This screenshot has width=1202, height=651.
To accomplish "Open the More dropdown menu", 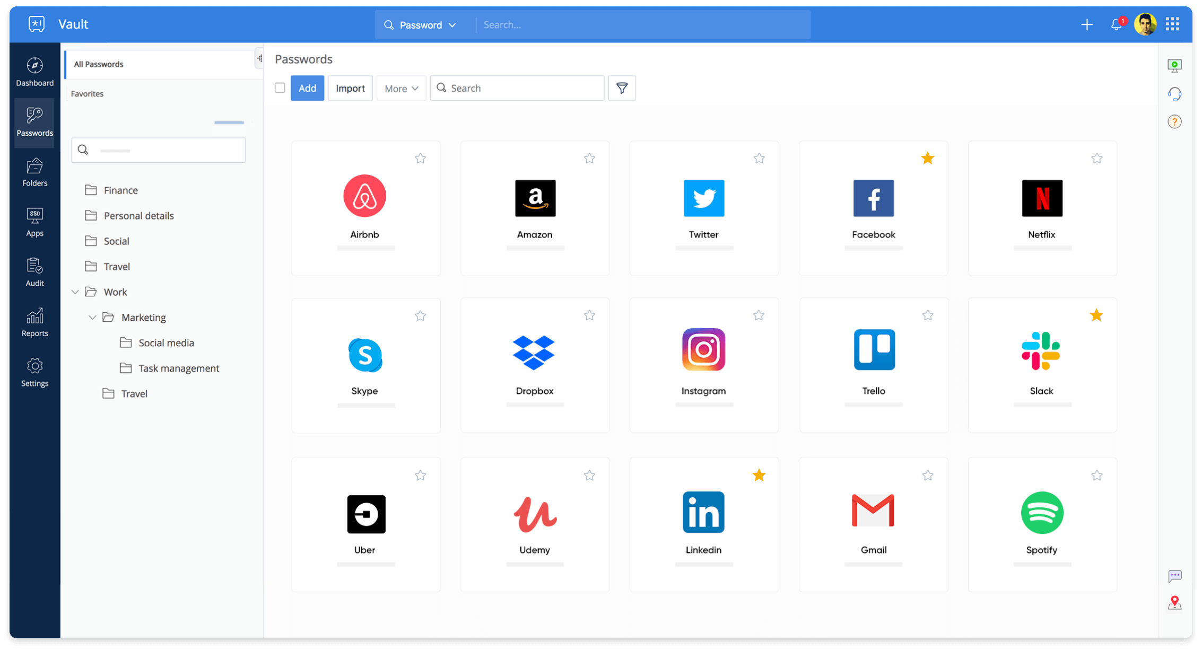I will [x=401, y=88].
